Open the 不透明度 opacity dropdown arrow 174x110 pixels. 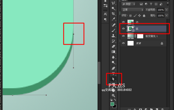166,10
